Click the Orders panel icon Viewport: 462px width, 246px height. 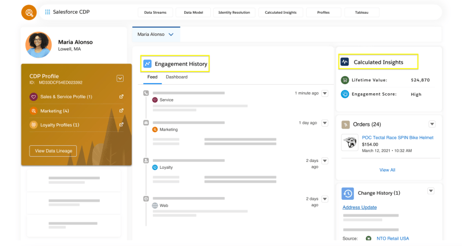(x=345, y=124)
